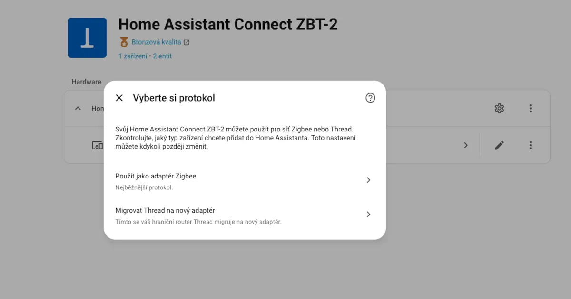The width and height of the screenshot is (571, 299).
Task: Open the 2 entit link
Action: point(162,56)
